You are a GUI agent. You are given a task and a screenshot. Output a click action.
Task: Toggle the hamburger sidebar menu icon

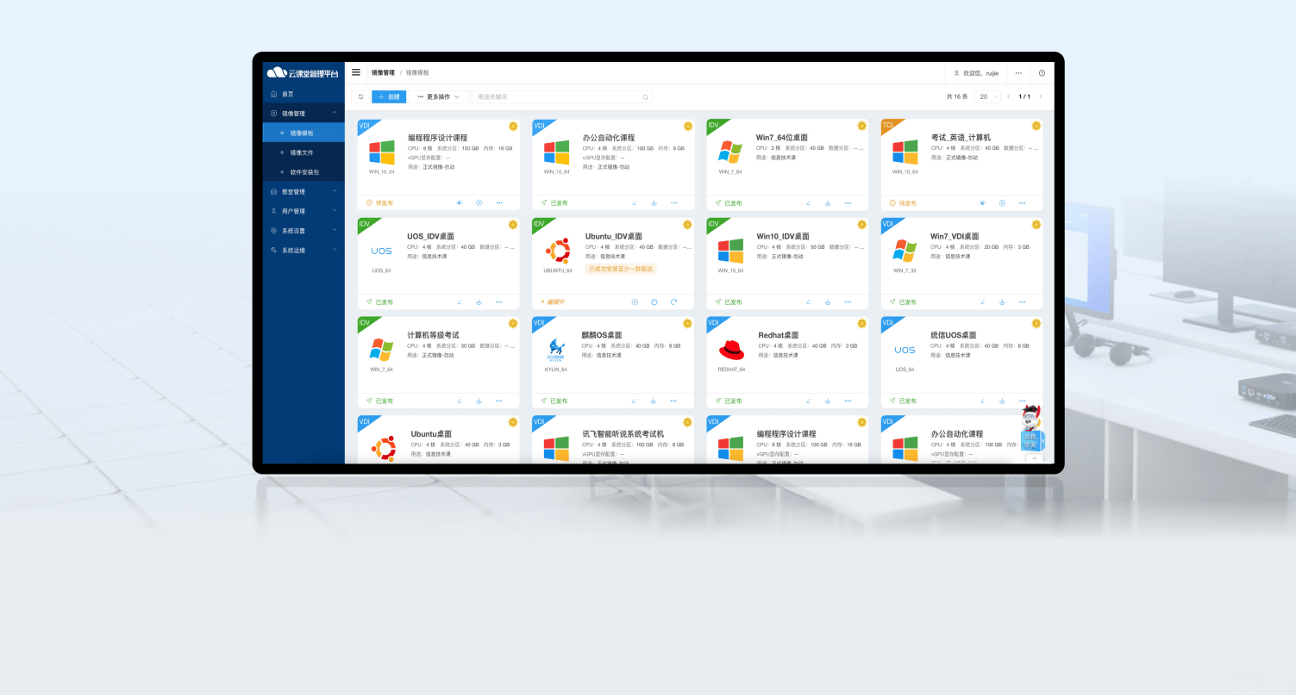pyautogui.click(x=356, y=72)
